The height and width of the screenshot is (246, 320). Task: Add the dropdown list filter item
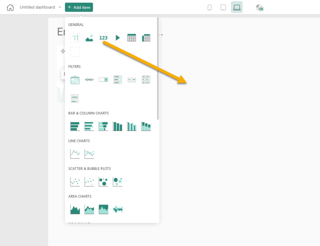(103, 80)
